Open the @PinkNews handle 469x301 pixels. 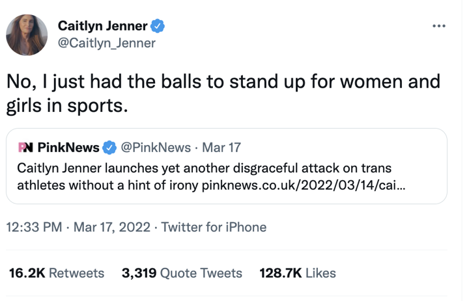[156, 148]
